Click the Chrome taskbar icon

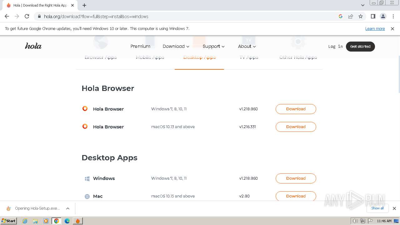pyautogui.click(x=57, y=221)
